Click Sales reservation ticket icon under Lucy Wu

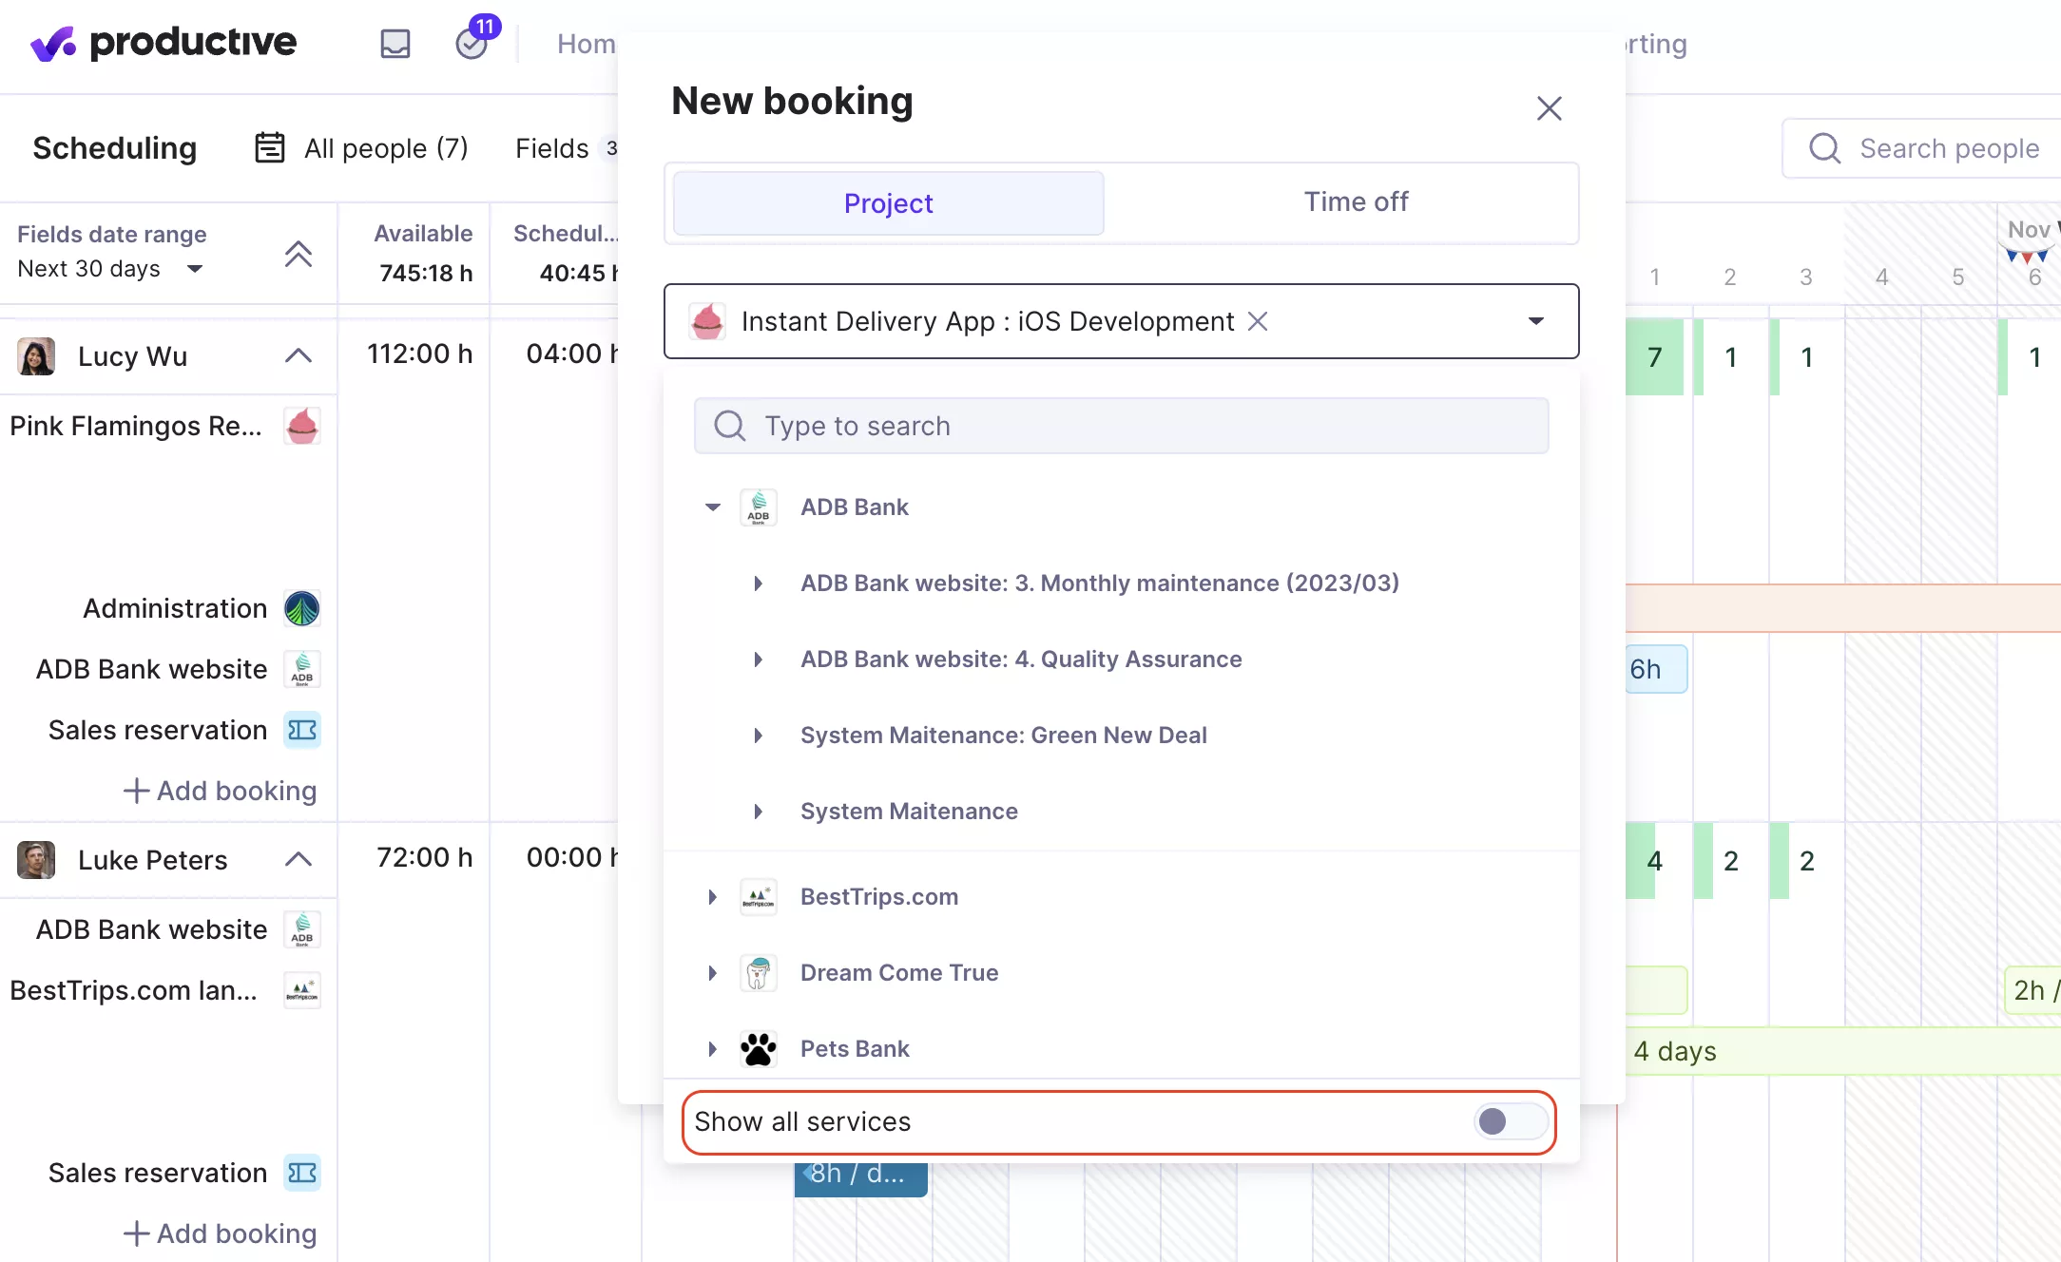302,730
